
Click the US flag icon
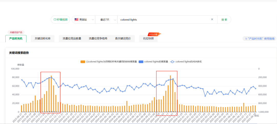tap(76, 20)
